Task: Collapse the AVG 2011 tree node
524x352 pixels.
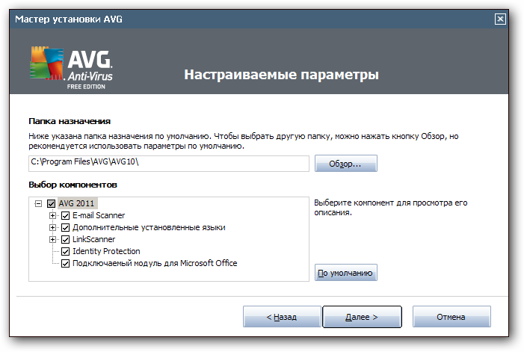Action: point(38,203)
